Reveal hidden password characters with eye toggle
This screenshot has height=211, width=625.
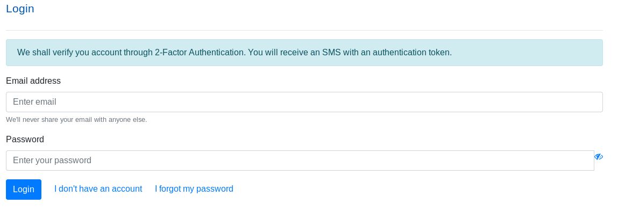pyautogui.click(x=598, y=157)
